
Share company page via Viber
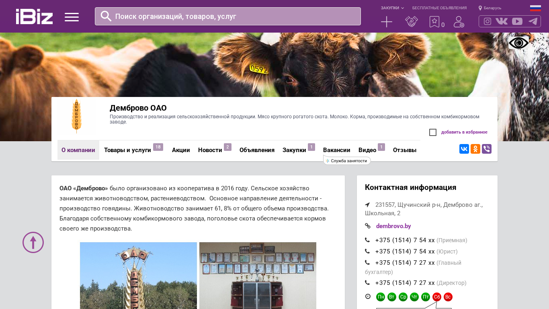(x=487, y=149)
